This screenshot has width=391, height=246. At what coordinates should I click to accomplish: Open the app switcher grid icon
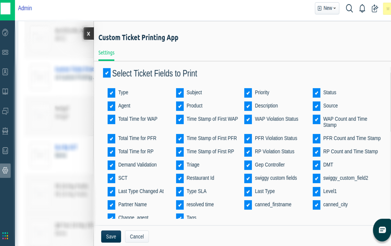click(x=5, y=236)
